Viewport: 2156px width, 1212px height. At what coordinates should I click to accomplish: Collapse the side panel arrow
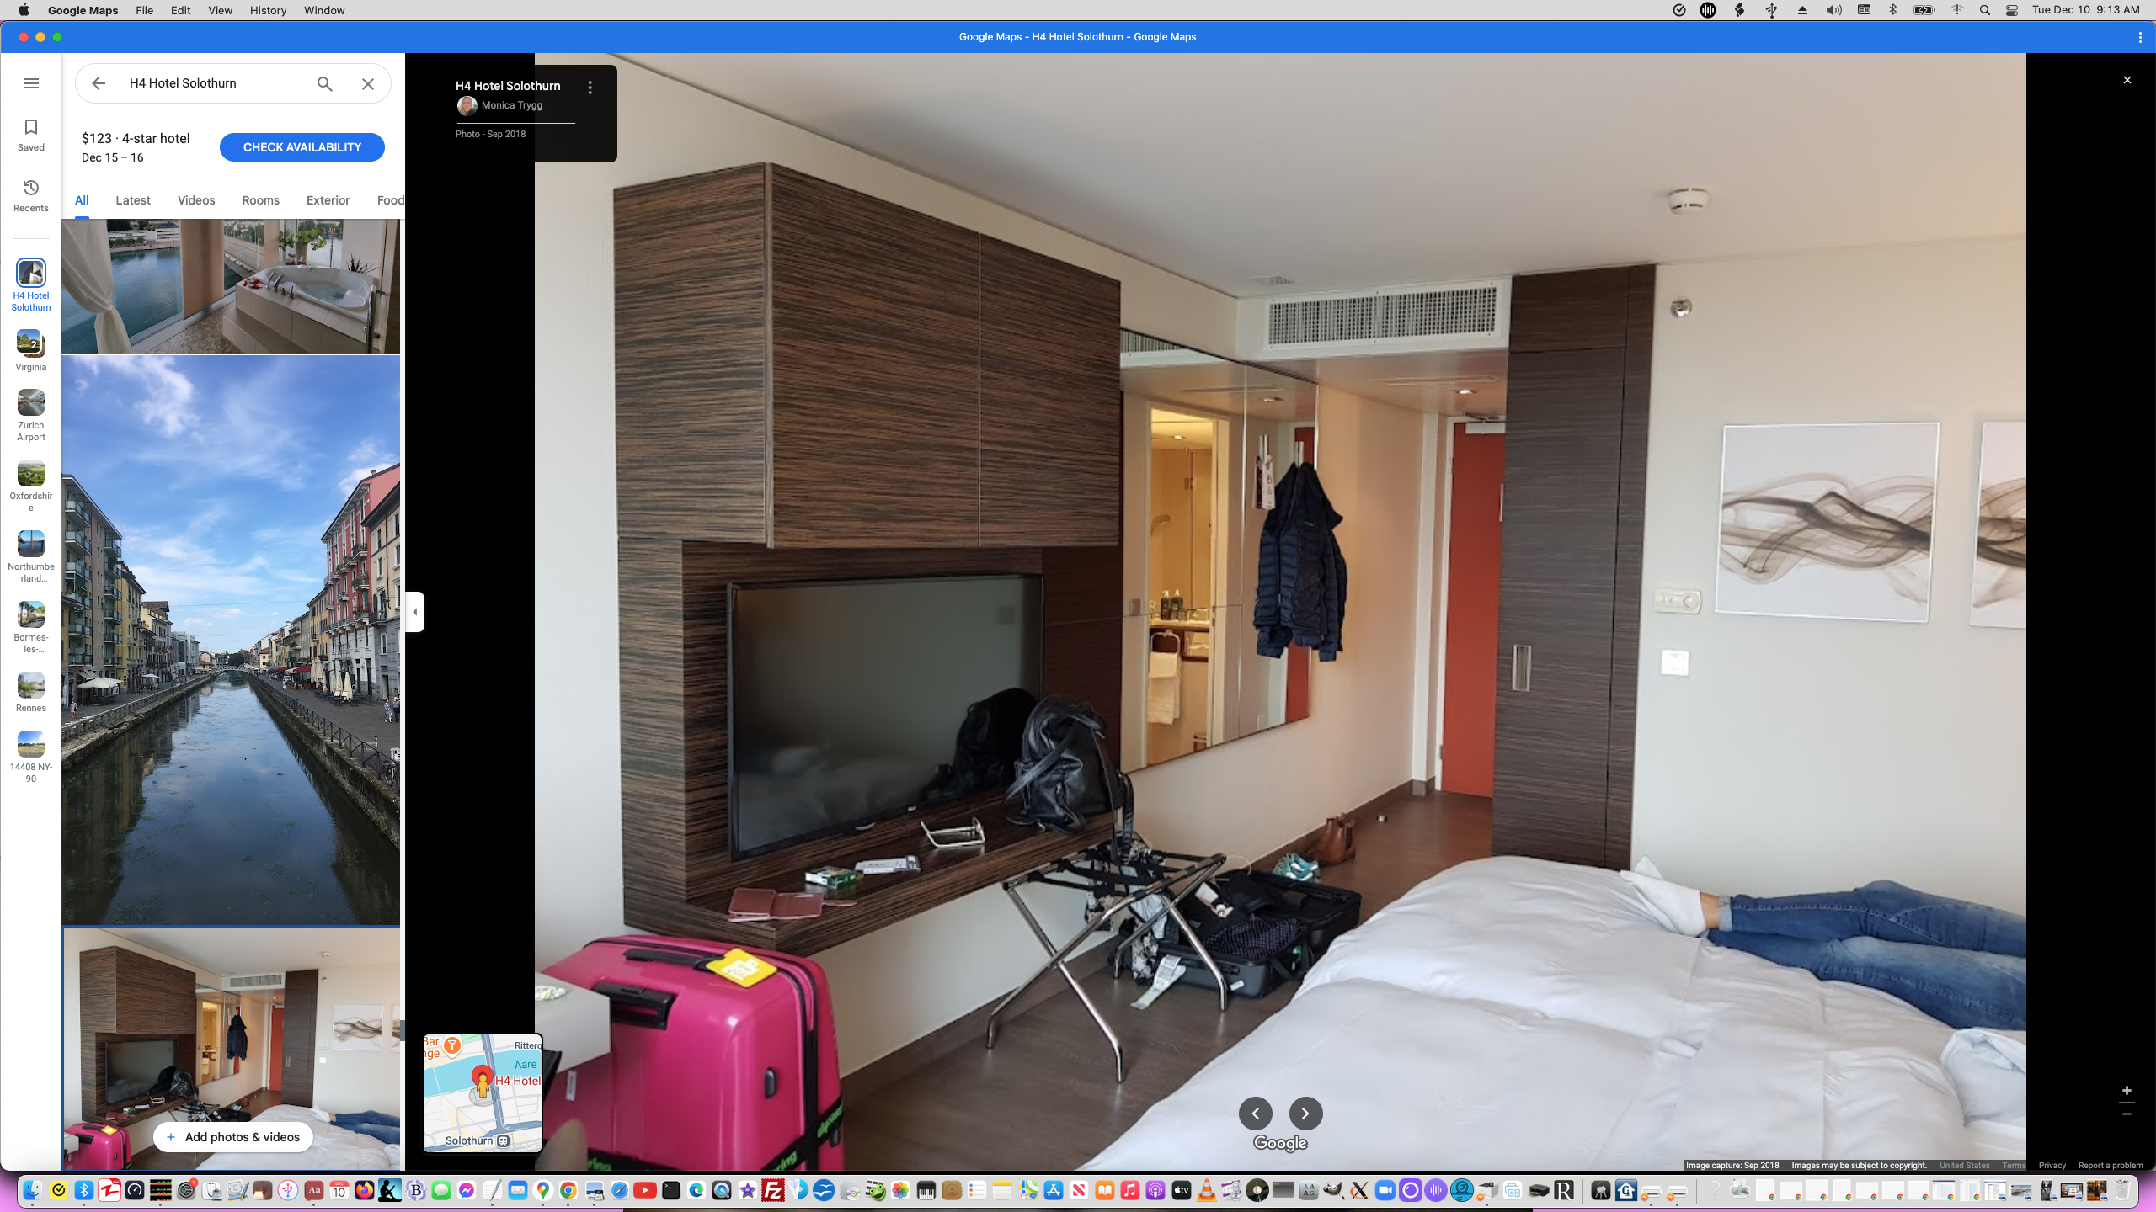click(x=414, y=612)
